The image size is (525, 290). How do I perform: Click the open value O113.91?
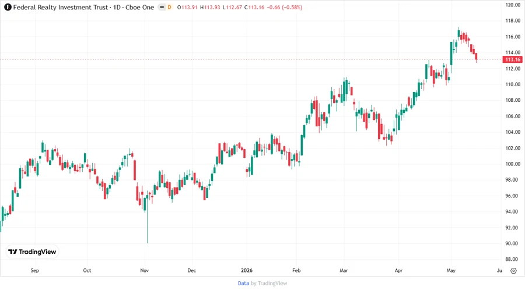[x=187, y=8]
